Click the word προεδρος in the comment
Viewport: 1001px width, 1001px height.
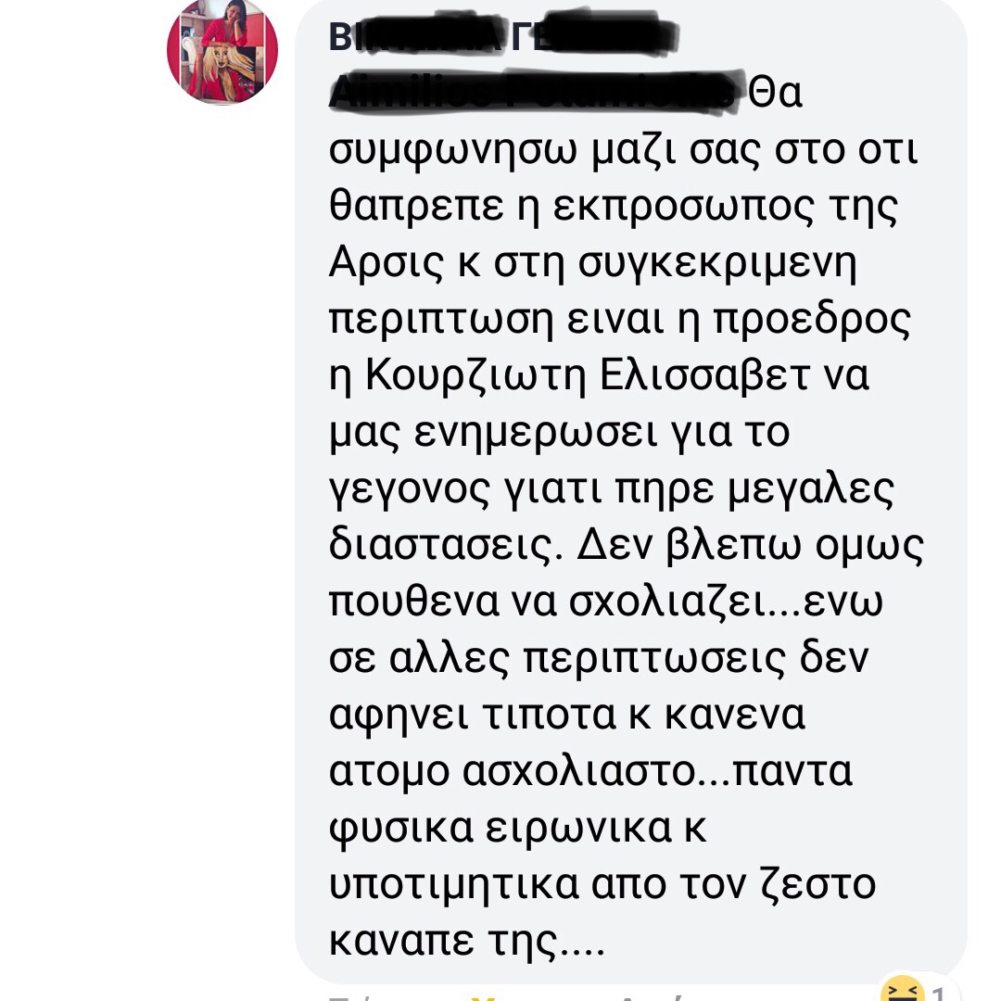[x=811, y=319]
